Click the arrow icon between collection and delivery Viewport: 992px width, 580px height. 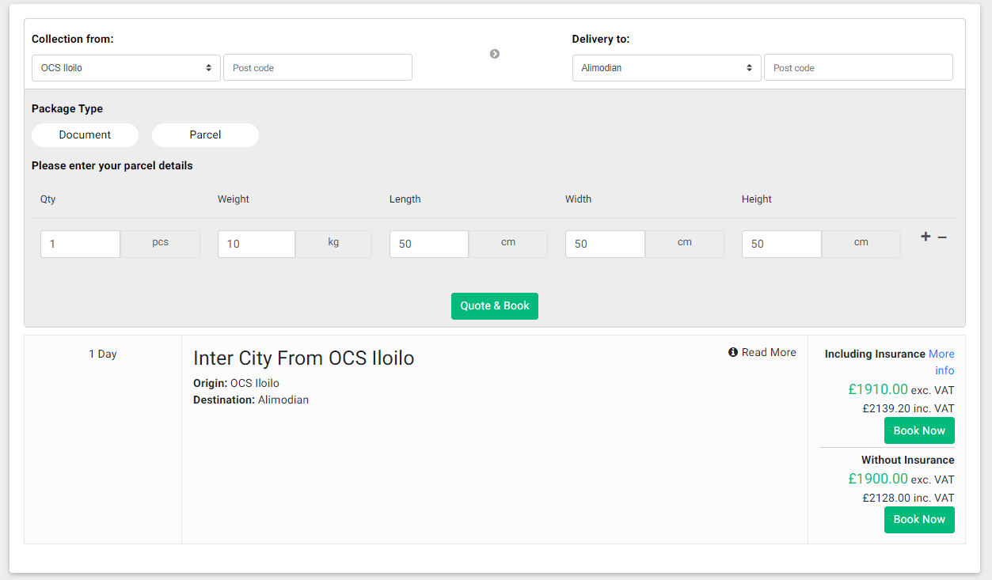495,54
